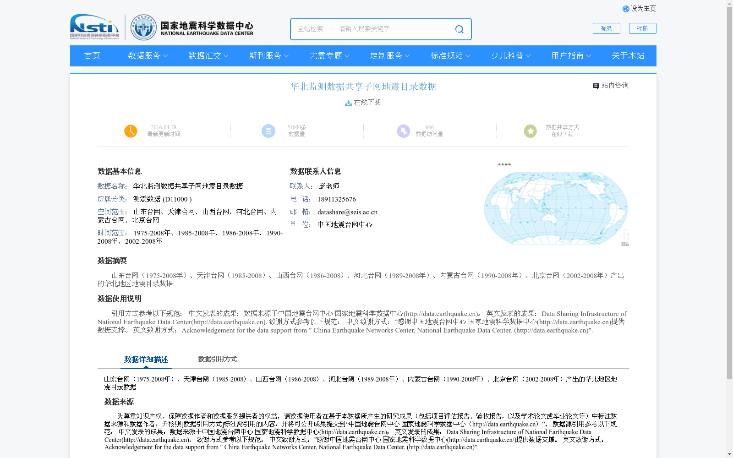Click the purple data visits icon
Viewport: 733px width, 458px height.
403,131
